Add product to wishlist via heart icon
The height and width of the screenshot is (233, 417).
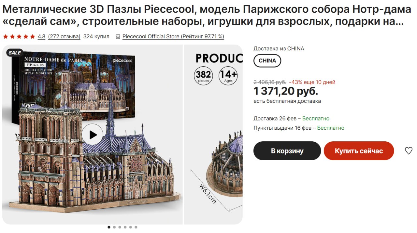click(x=409, y=151)
